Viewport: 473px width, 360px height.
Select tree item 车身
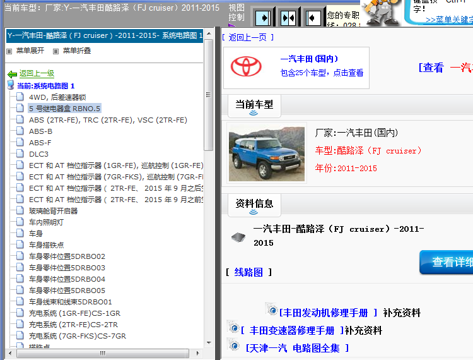(36, 234)
